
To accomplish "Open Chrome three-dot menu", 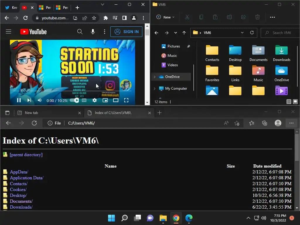I will (143, 18).
